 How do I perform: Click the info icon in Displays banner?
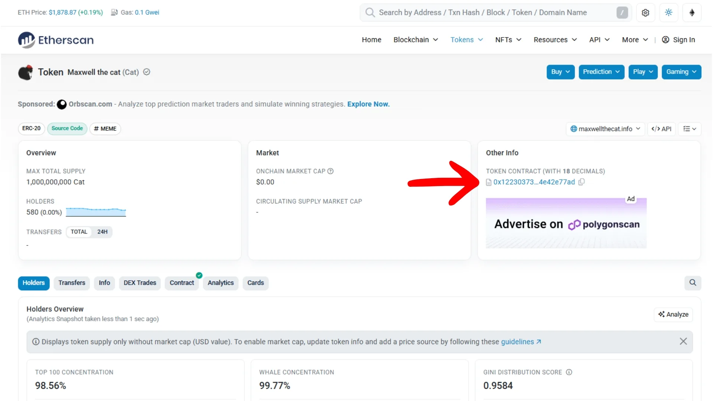[36, 342]
